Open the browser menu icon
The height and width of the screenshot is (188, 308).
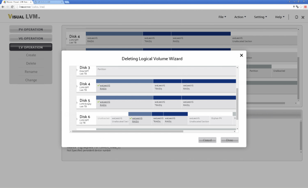click(x=305, y=7)
